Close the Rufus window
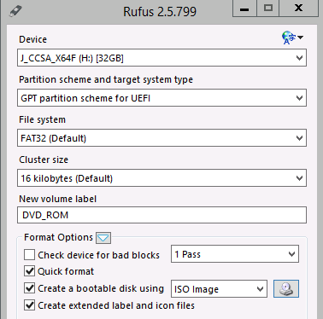 (x=298, y=9)
